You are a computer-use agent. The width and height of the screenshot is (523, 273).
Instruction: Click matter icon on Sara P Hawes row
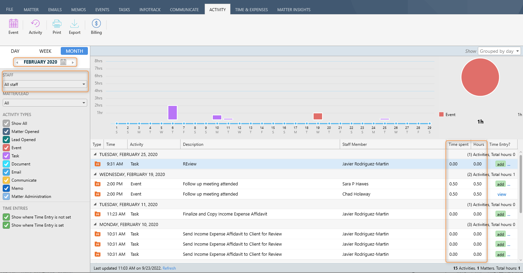97,184
